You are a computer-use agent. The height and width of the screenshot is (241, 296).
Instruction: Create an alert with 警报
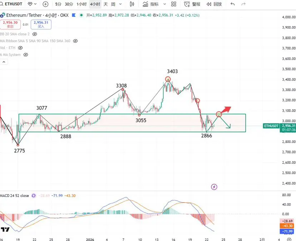[x=192, y=4]
